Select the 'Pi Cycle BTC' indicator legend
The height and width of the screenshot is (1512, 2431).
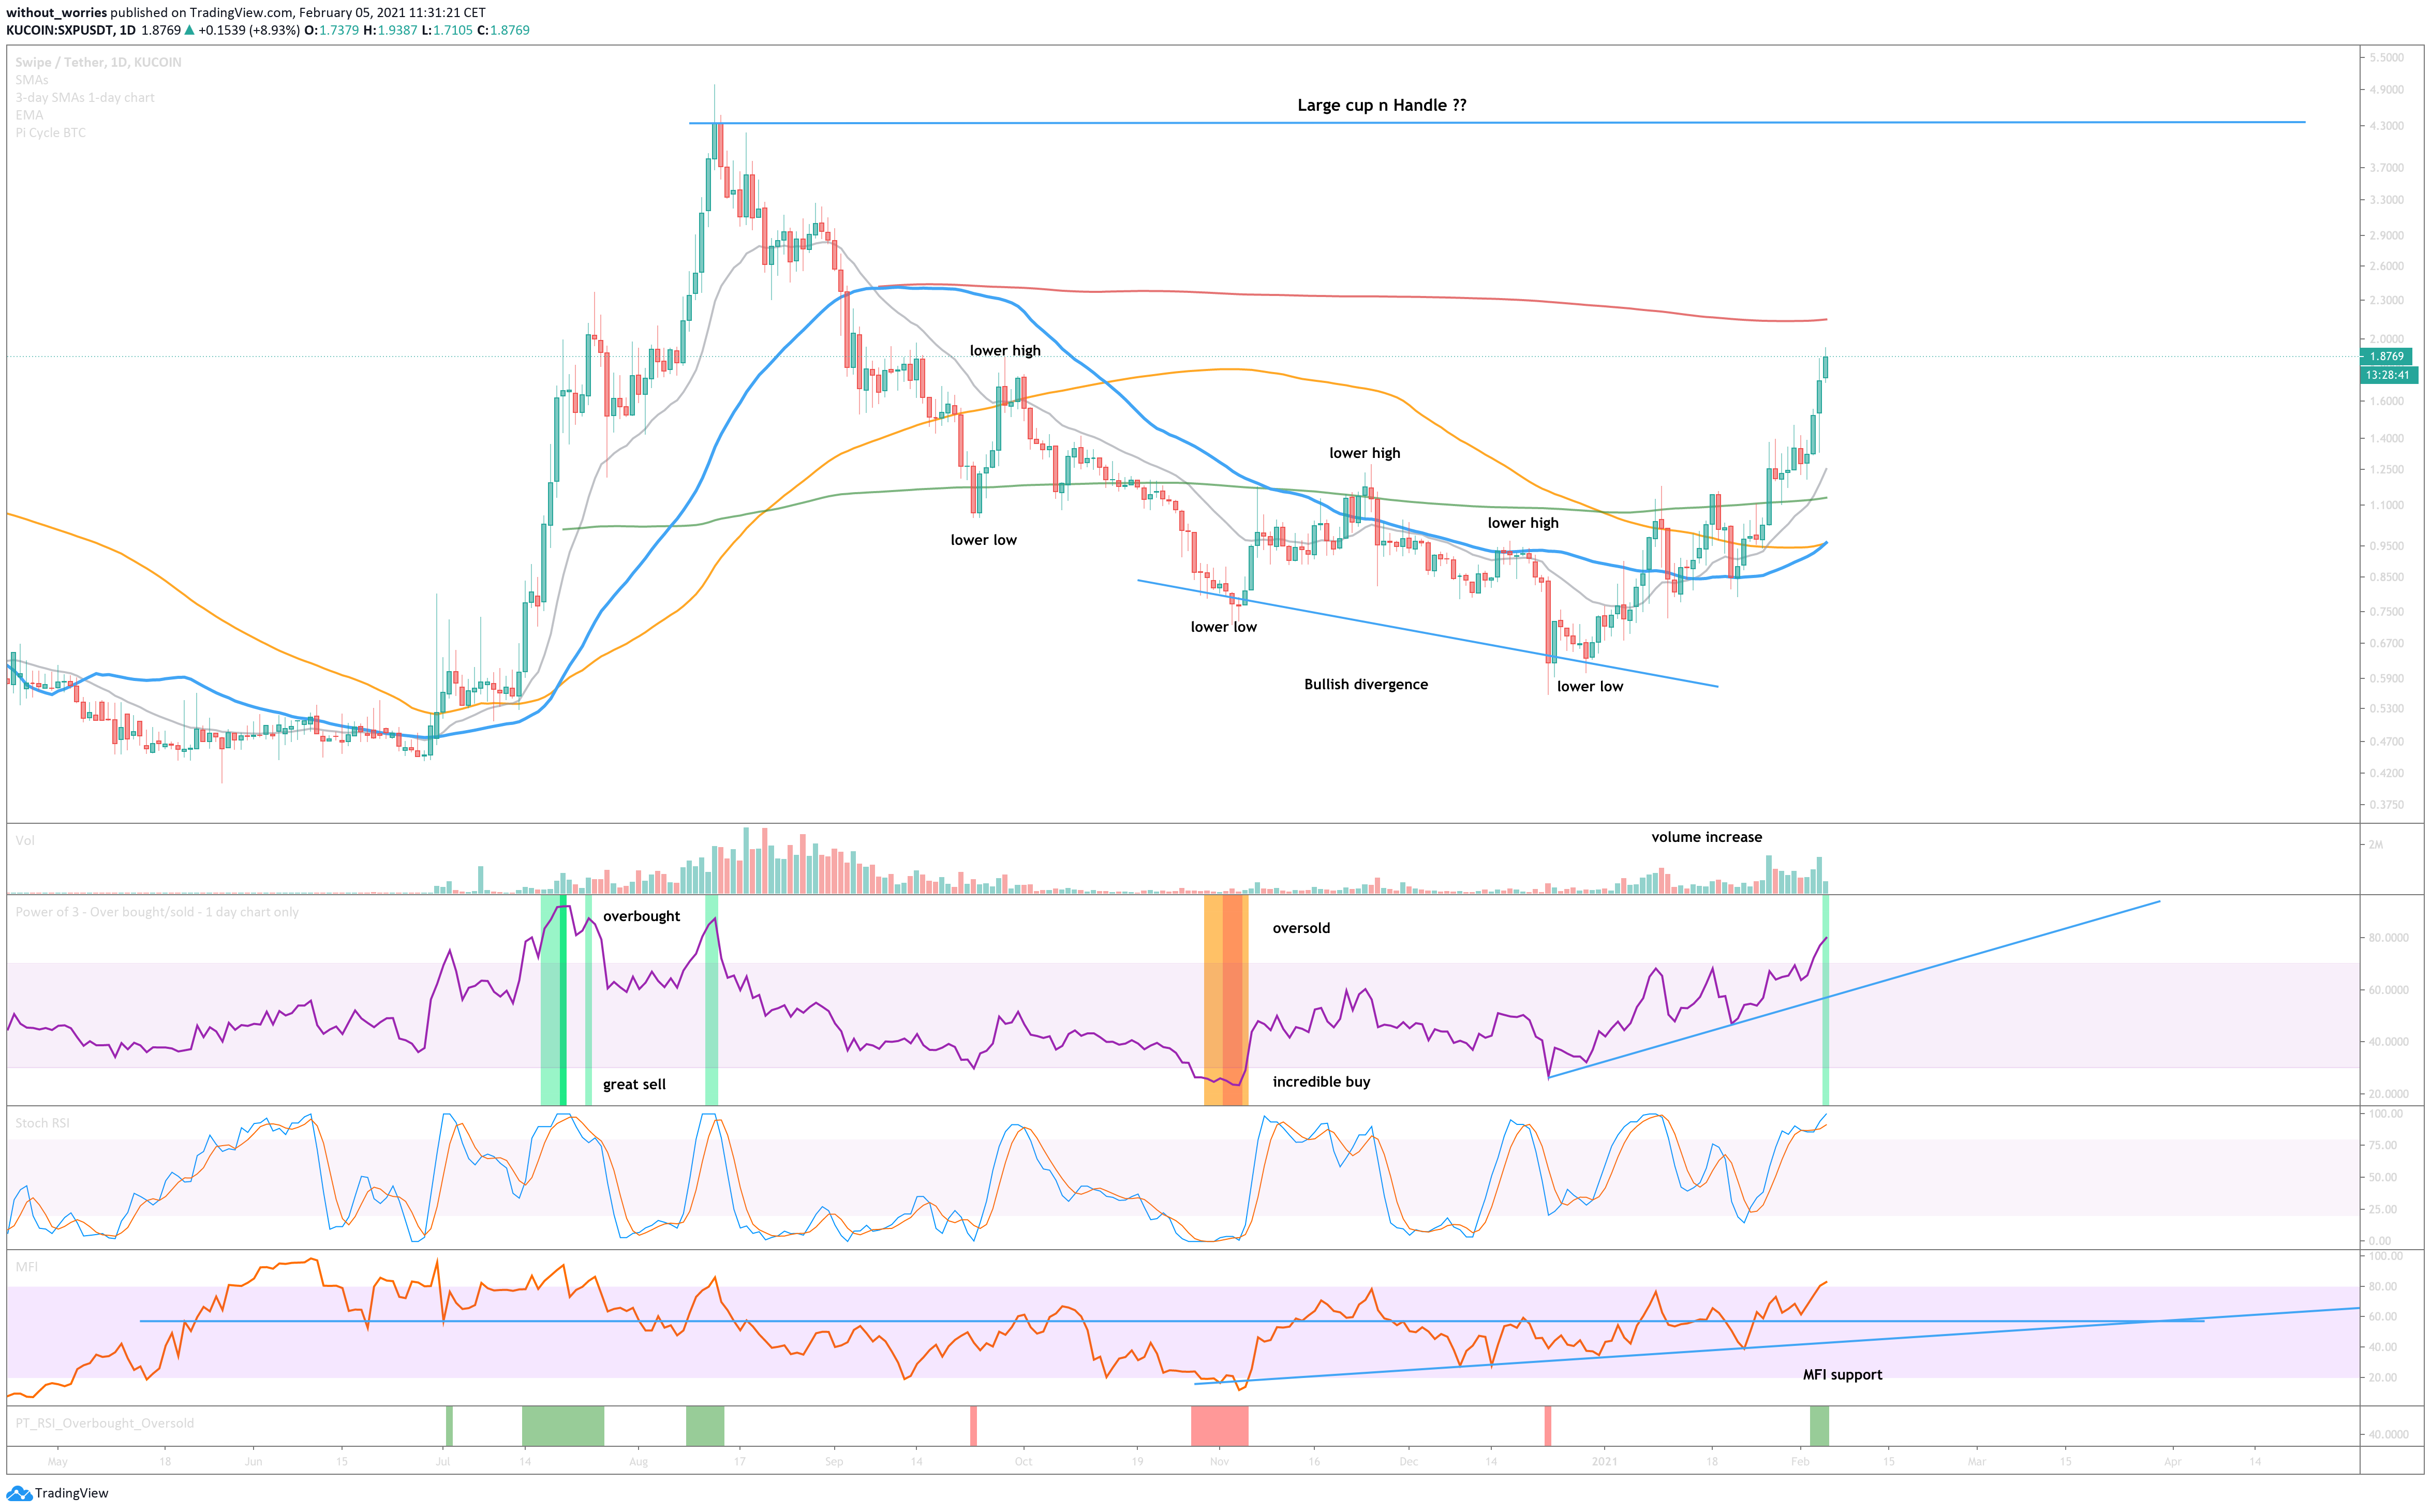(x=50, y=133)
